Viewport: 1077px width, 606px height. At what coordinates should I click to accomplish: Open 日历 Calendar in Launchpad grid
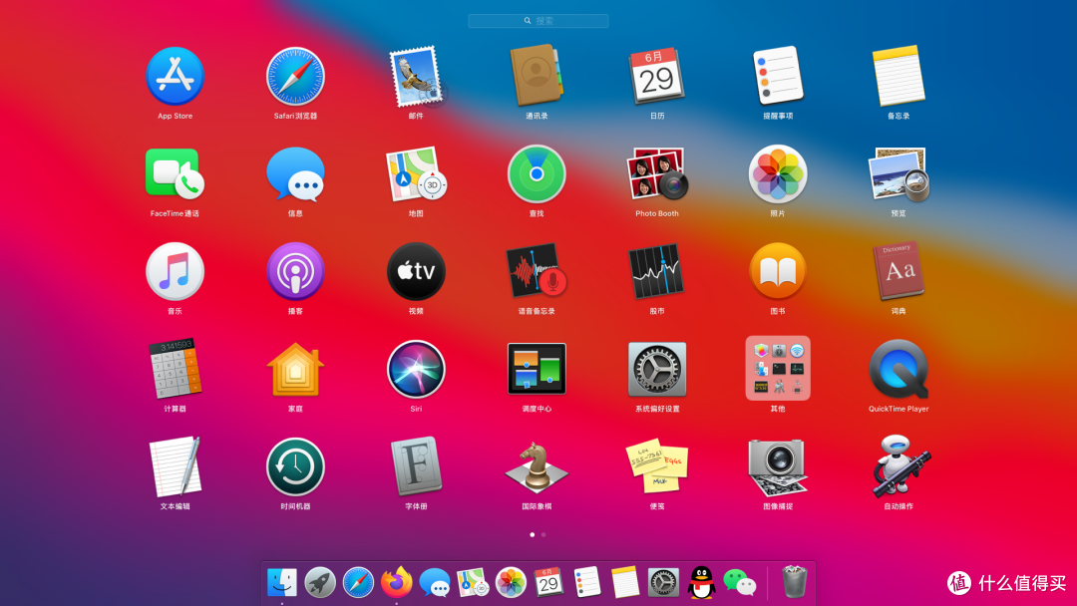pyautogui.click(x=656, y=76)
